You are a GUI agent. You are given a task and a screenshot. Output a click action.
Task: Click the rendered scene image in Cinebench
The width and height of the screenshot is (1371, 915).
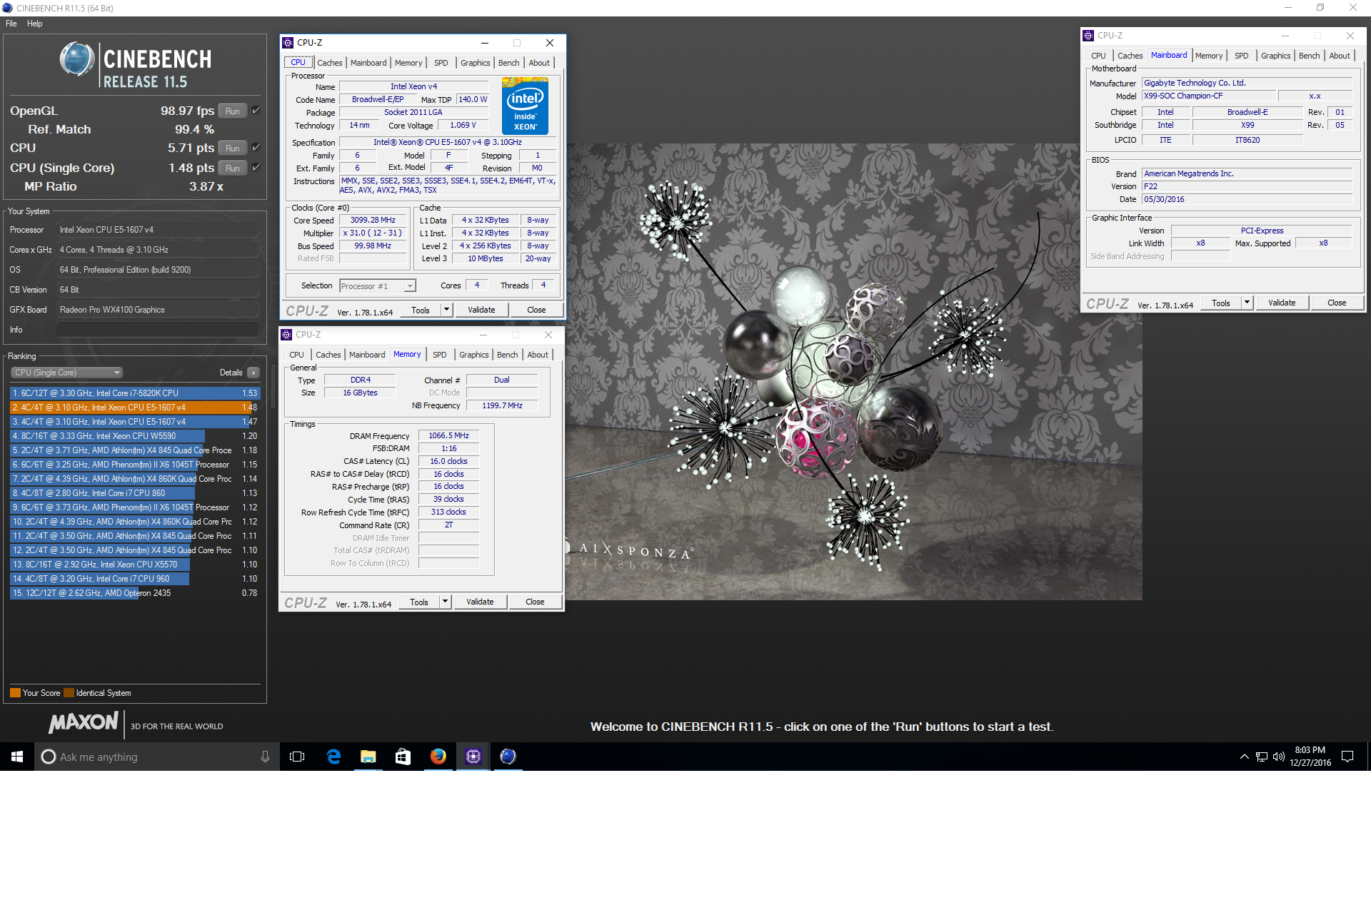click(853, 371)
